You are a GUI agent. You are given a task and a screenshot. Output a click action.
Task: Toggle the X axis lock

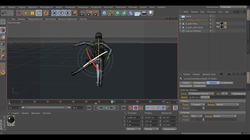tap(54, 13)
